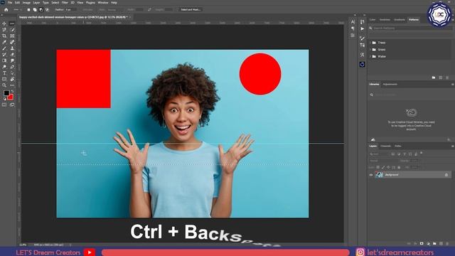This screenshot has width=455, height=256.
Task: Set the red background color swatch
Action: tap(11, 97)
